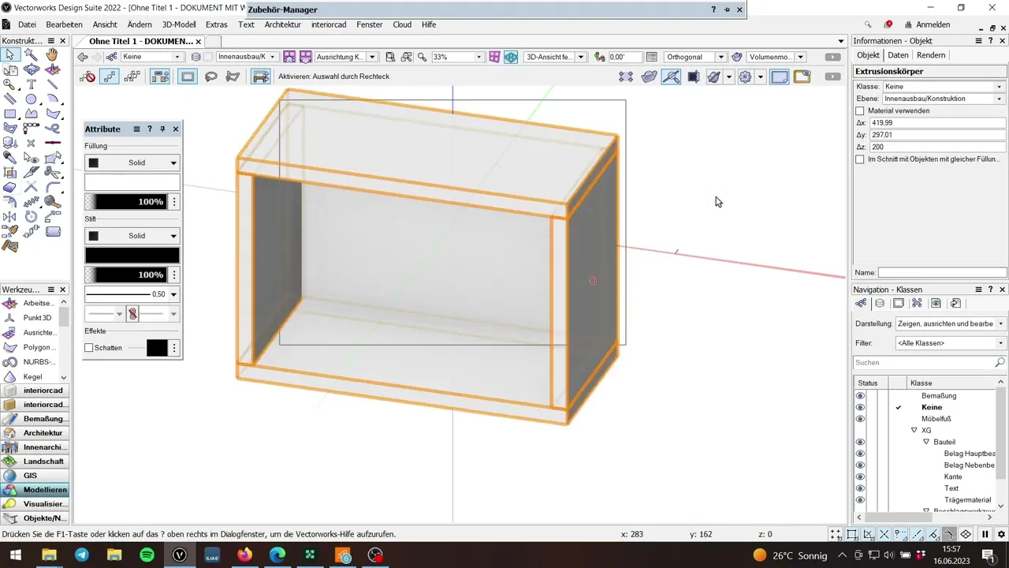1009x568 pixels.
Task: Open the Architektur menu
Action: click(x=283, y=24)
